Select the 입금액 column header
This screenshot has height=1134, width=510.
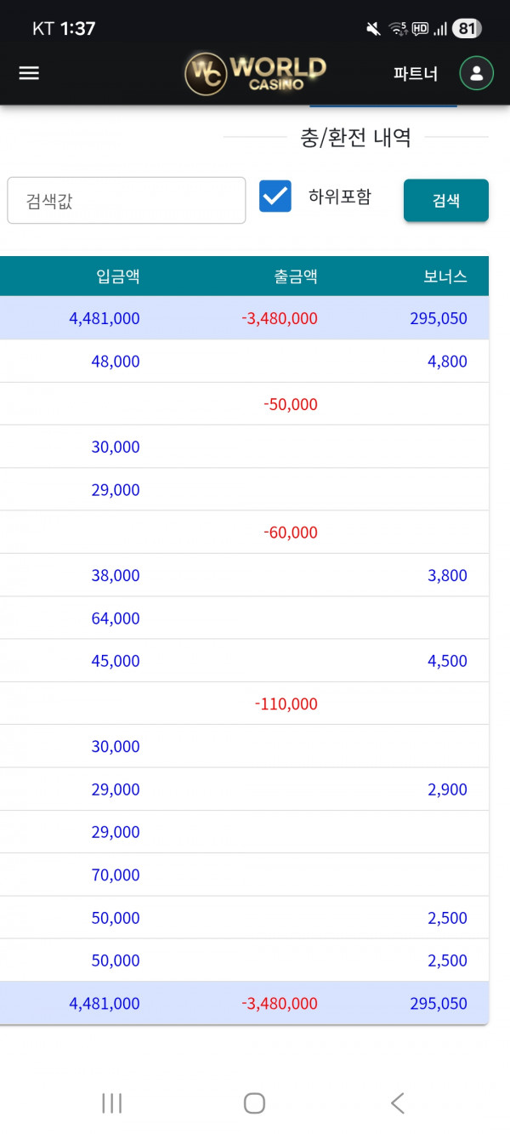click(118, 276)
